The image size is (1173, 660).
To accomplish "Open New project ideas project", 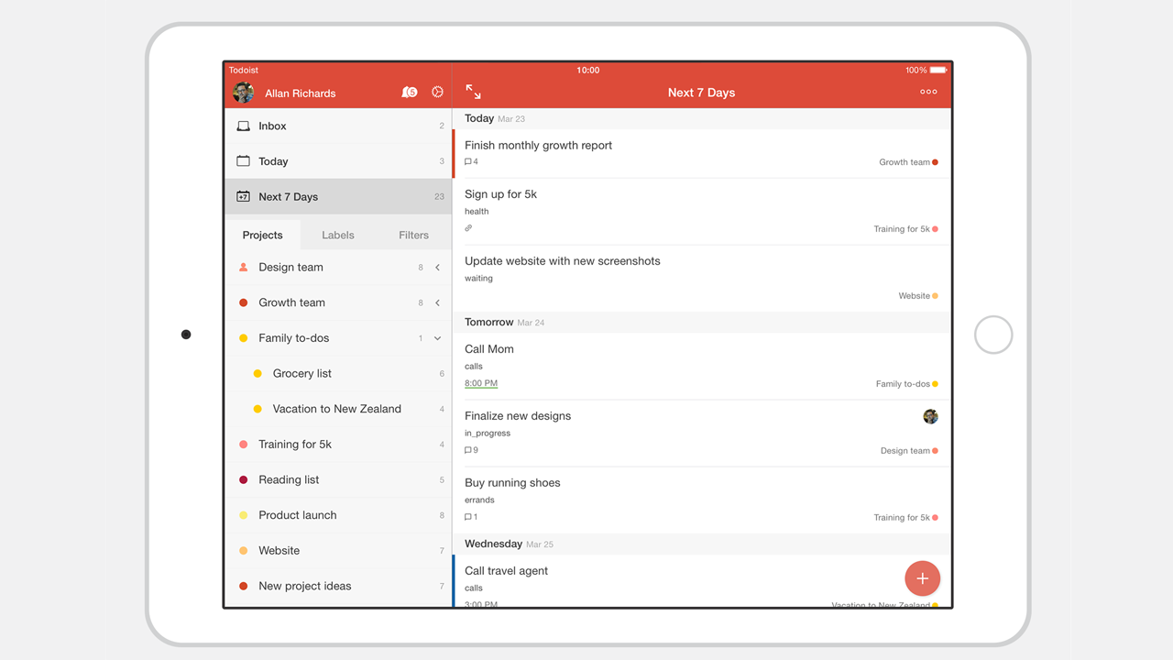I will pyautogui.click(x=338, y=586).
